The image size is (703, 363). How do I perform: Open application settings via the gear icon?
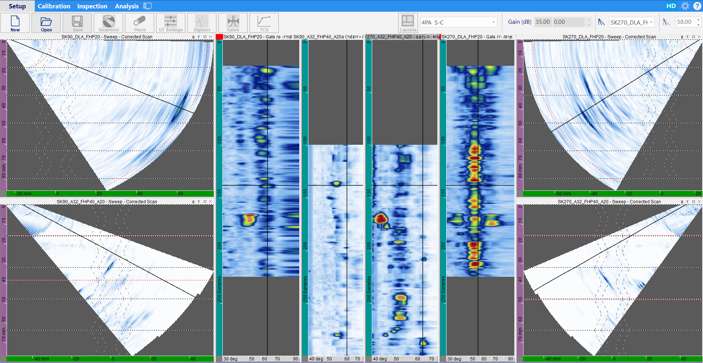(x=685, y=6)
